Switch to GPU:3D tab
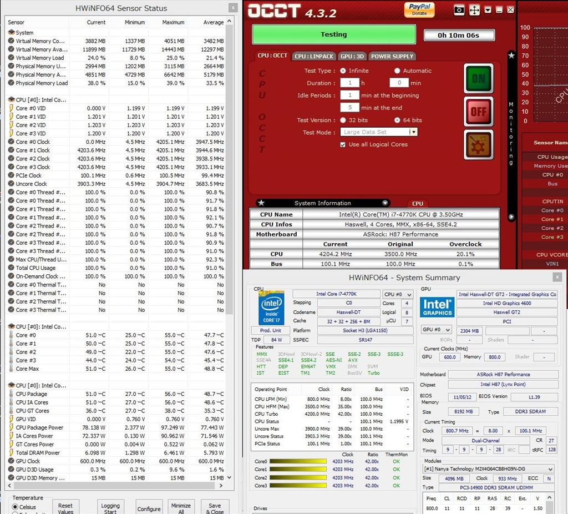Image resolution: width=568 pixels, height=514 pixels. click(352, 56)
